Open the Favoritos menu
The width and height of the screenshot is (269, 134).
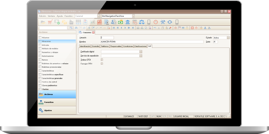coord(69,16)
